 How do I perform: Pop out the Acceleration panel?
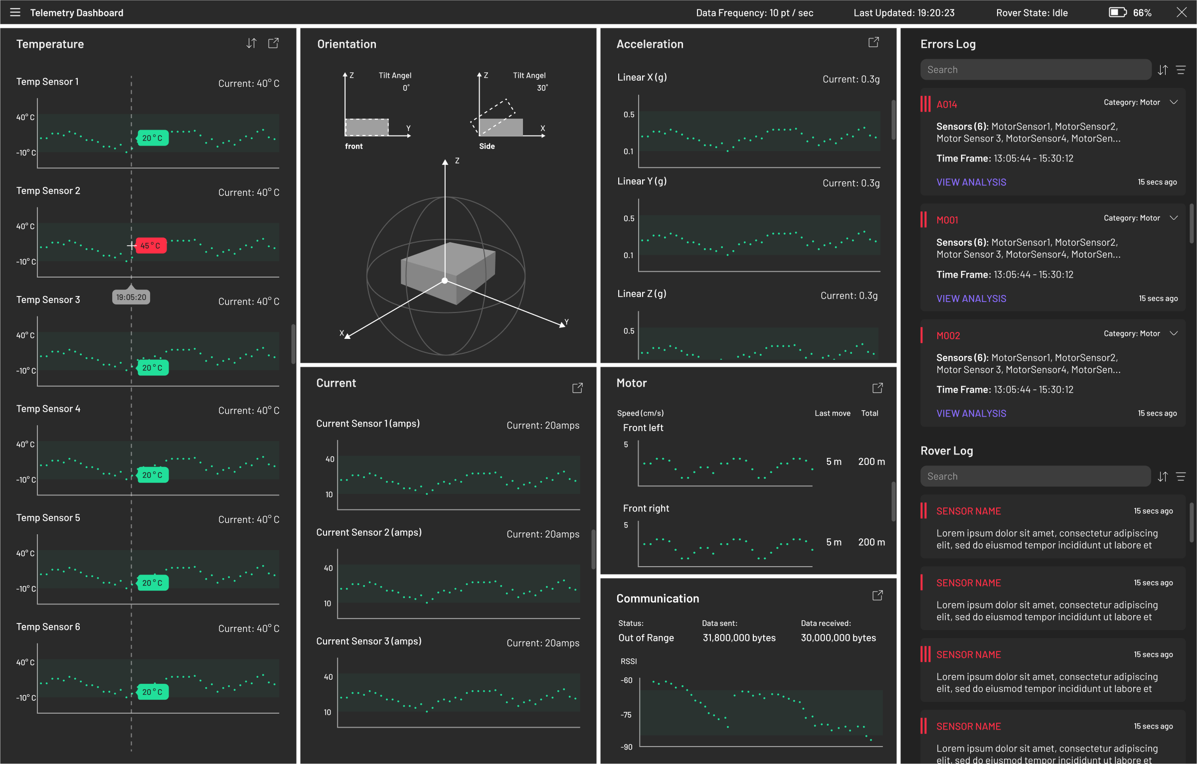click(x=873, y=42)
